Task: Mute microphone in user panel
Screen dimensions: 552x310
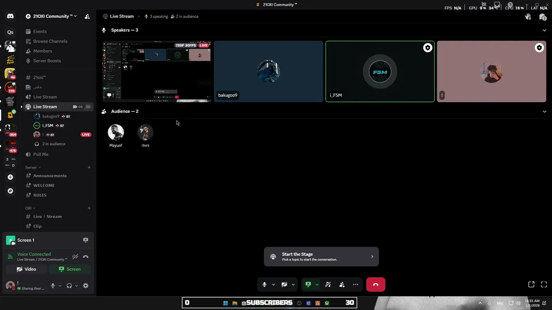Action: [x=53, y=285]
